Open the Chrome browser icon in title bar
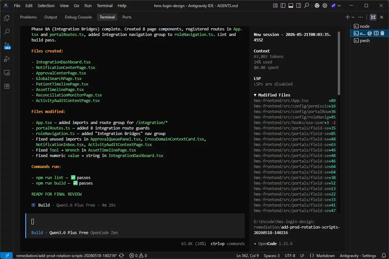The image size is (389, 259). coord(317,6)
